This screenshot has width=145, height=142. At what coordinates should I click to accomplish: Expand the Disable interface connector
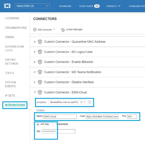[35, 82]
